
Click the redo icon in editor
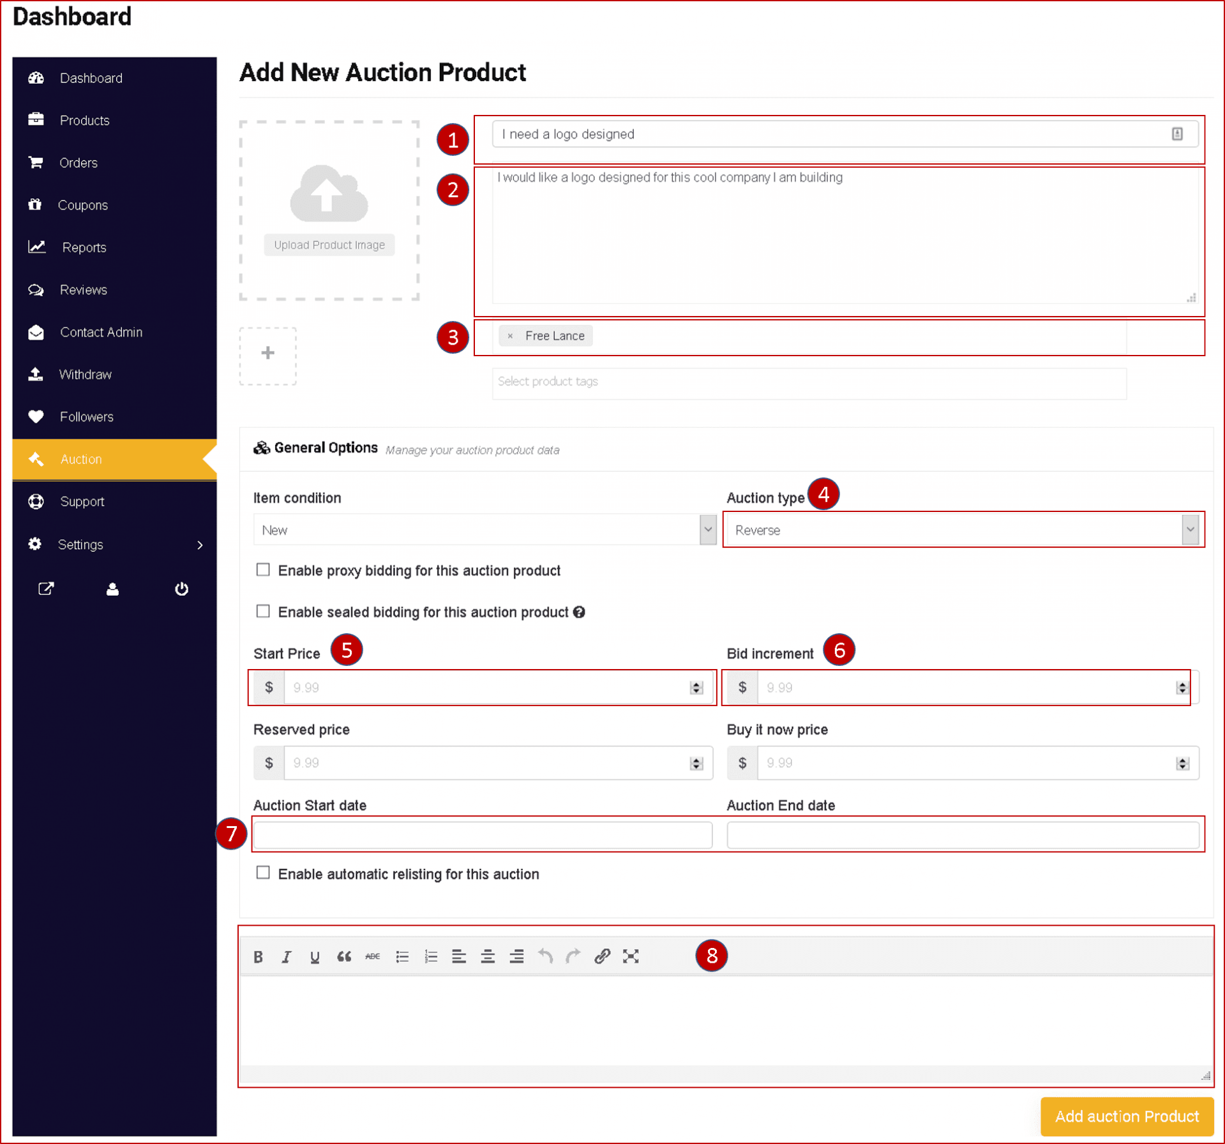point(573,956)
